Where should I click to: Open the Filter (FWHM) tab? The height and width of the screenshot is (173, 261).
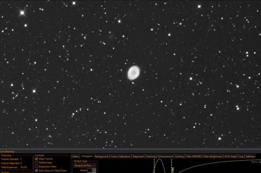[x=193, y=156]
